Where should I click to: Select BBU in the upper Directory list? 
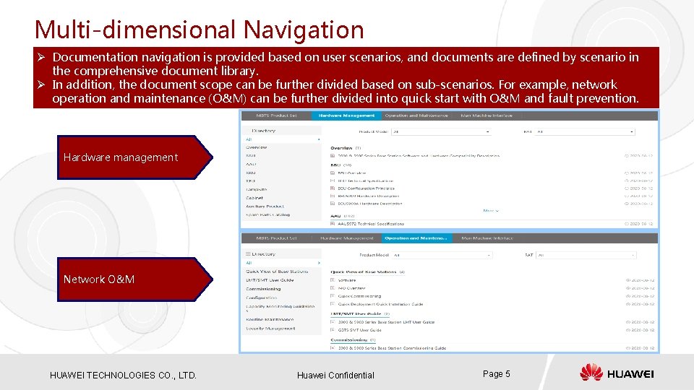(x=251, y=156)
